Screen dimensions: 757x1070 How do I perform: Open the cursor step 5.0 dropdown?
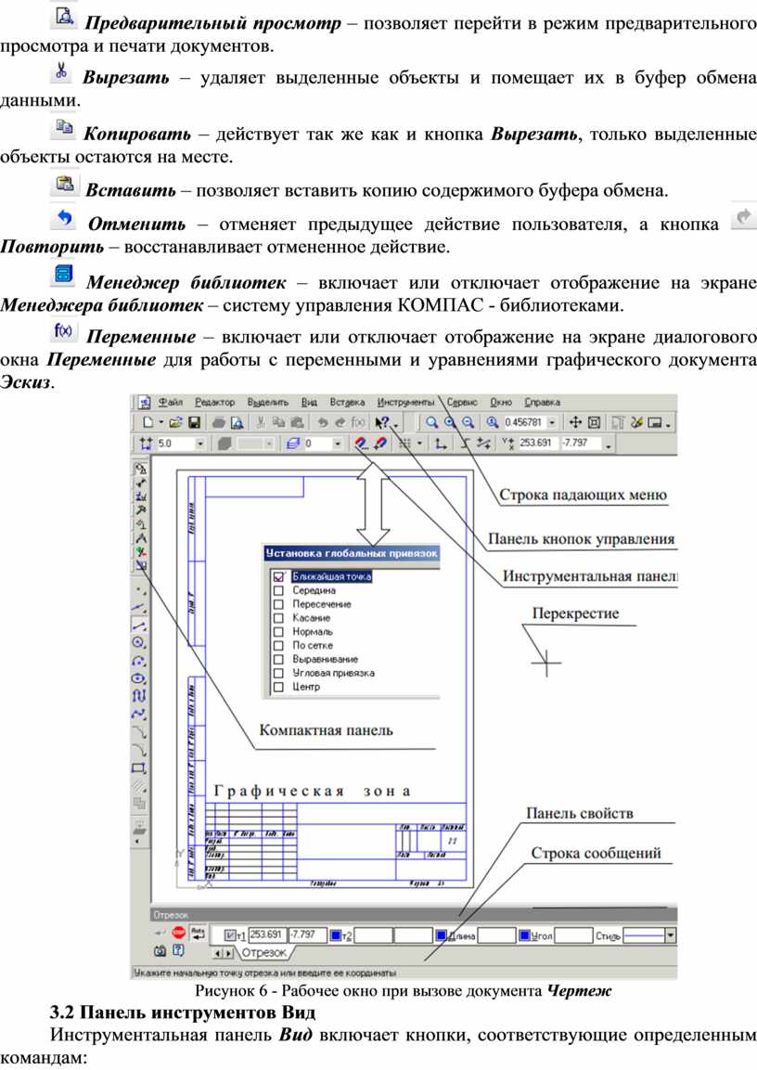tap(199, 444)
